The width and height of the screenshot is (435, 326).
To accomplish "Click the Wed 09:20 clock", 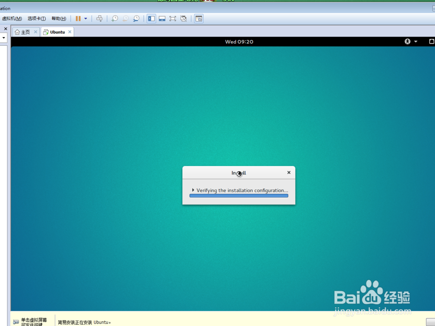I will click(239, 41).
